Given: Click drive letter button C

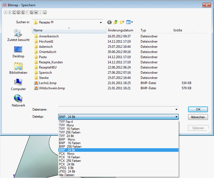Looking at the screenshot, I should pos(14,13).
